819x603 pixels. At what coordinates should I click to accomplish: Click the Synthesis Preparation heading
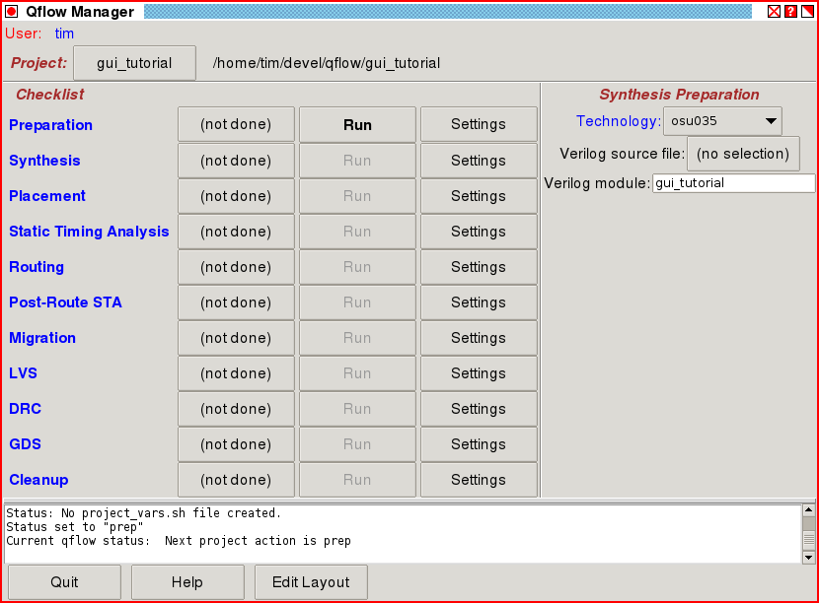[x=679, y=95]
